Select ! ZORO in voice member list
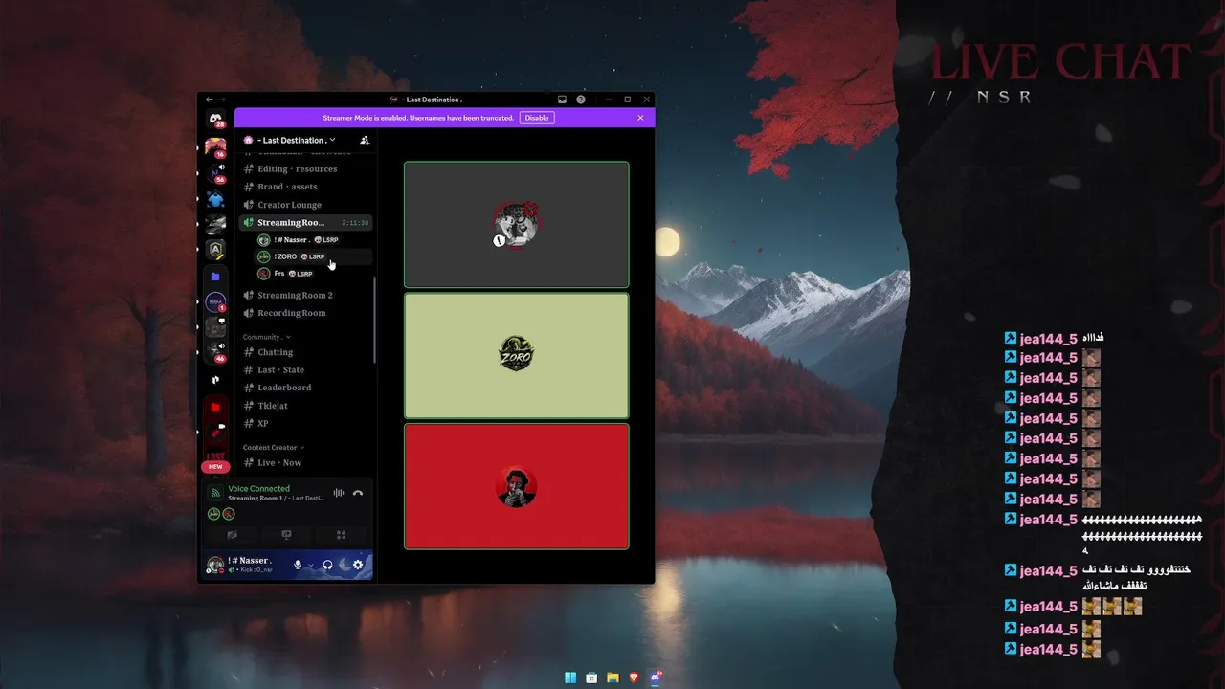 (x=314, y=256)
